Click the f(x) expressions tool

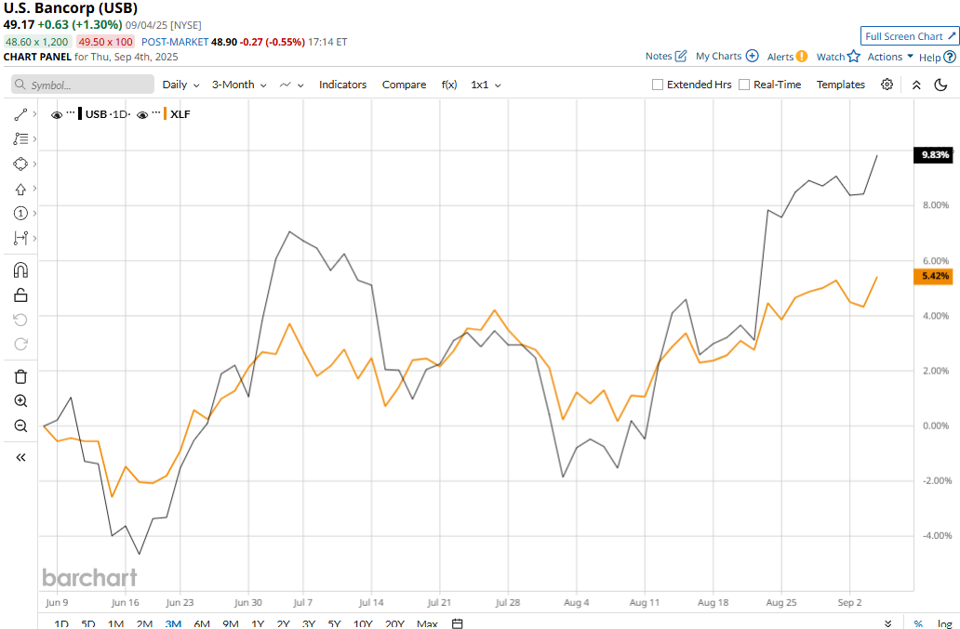(x=449, y=85)
